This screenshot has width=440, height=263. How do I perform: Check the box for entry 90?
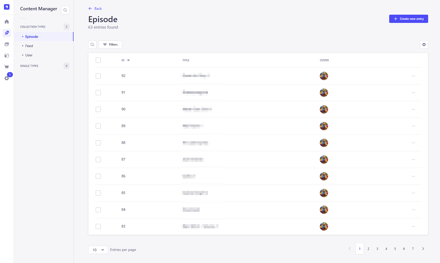98,109
